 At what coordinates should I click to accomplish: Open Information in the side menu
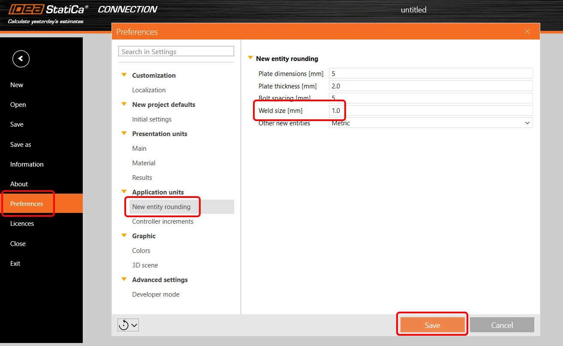[x=27, y=164]
